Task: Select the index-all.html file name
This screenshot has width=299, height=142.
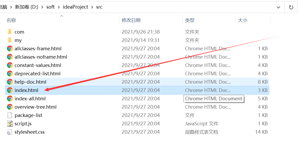Action: pos(30,98)
